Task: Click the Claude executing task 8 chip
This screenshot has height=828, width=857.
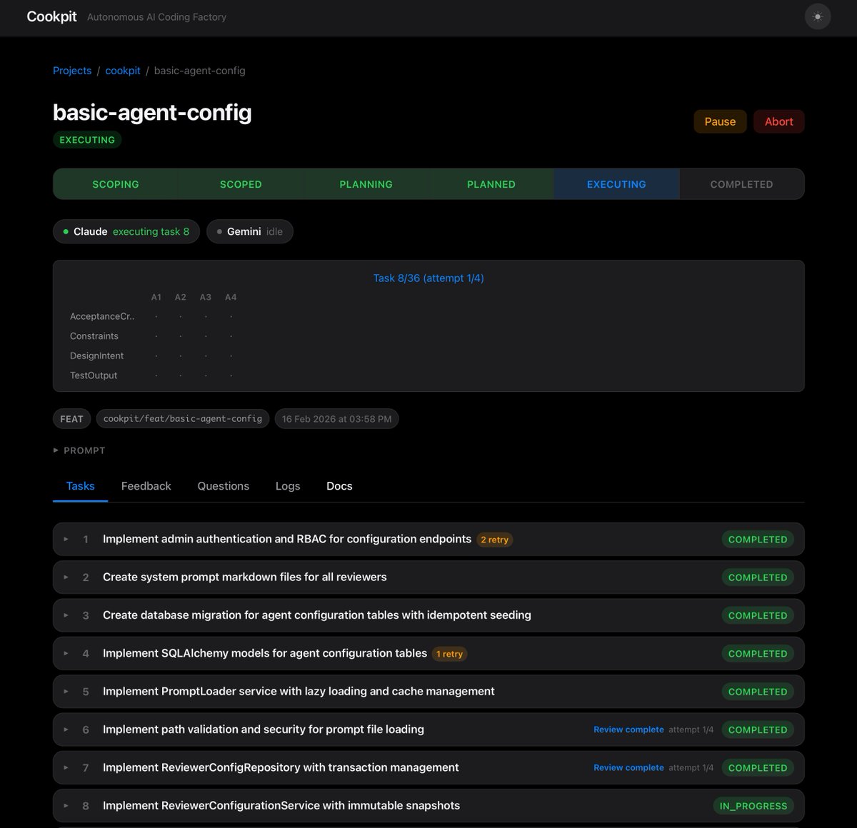Action: coord(126,231)
